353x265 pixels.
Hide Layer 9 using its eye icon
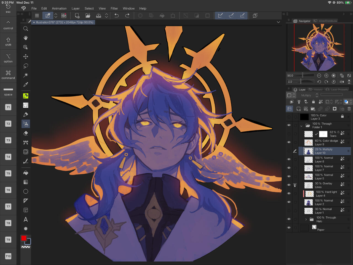point(289,142)
